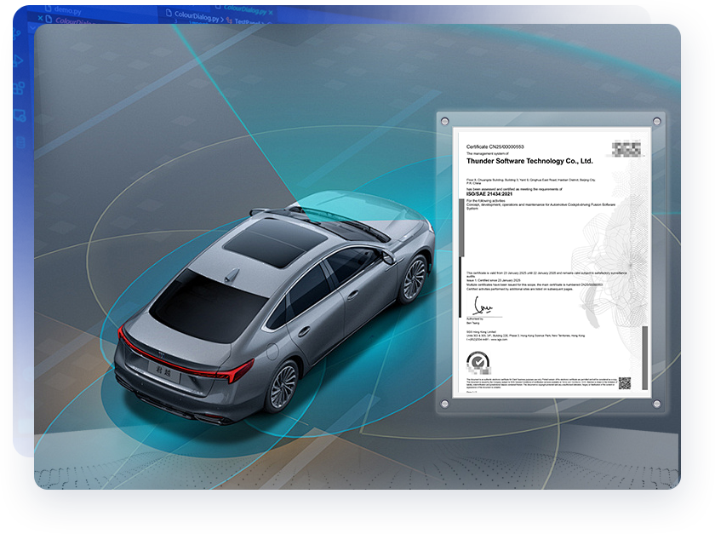Click the car's rear license plate
Viewport: 715px width, 534px height.
tap(163, 368)
